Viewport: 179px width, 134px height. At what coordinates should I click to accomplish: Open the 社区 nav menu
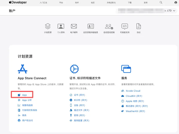pos(93,3)
